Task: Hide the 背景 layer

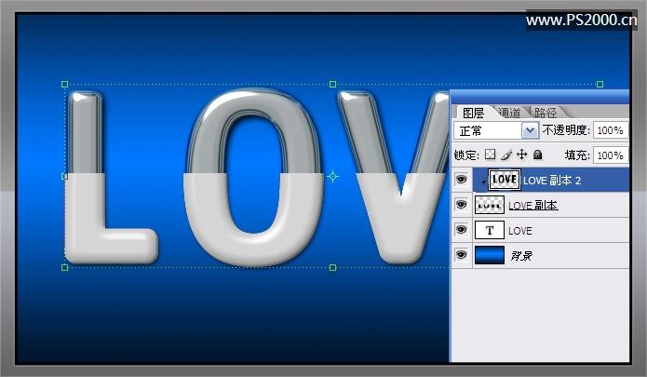Action: click(x=462, y=255)
